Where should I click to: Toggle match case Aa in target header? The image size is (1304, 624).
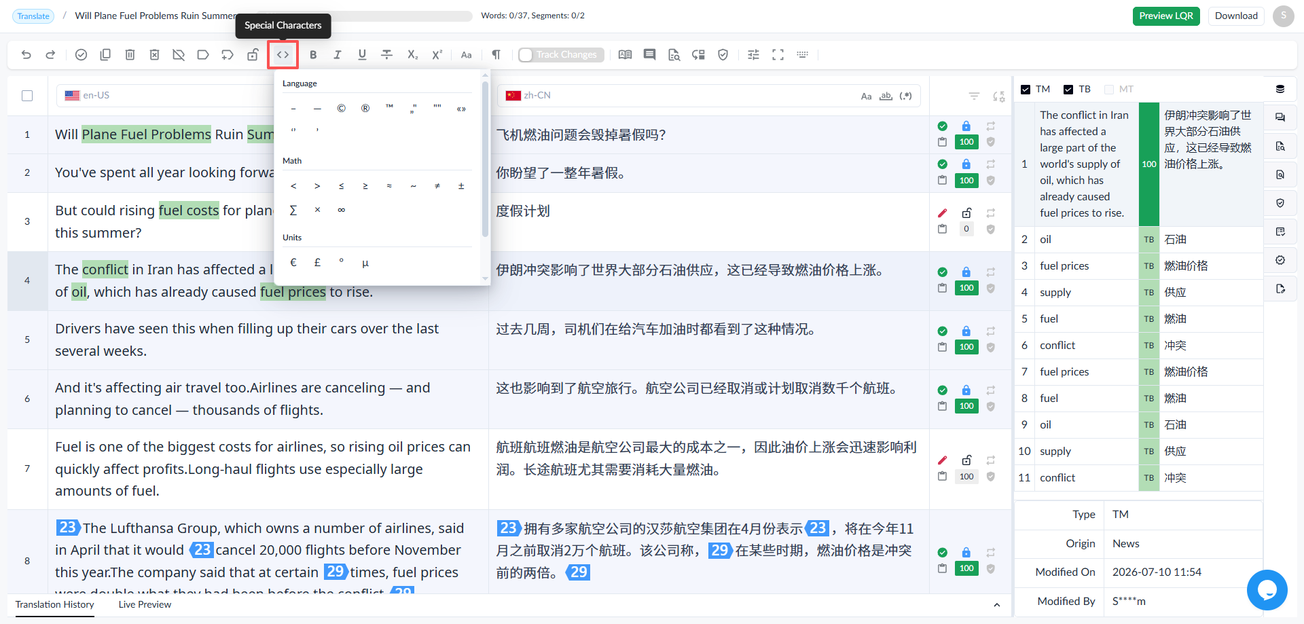[x=866, y=96]
